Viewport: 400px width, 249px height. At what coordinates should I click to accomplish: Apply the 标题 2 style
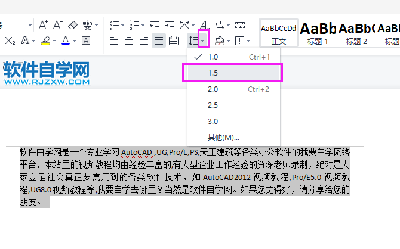pos(356,33)
